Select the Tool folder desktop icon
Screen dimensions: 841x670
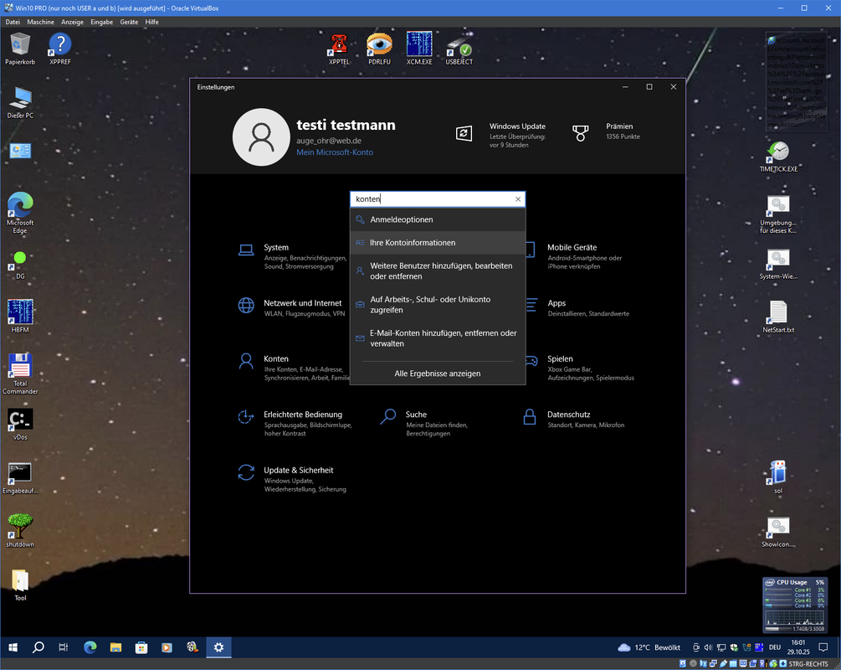20,585
